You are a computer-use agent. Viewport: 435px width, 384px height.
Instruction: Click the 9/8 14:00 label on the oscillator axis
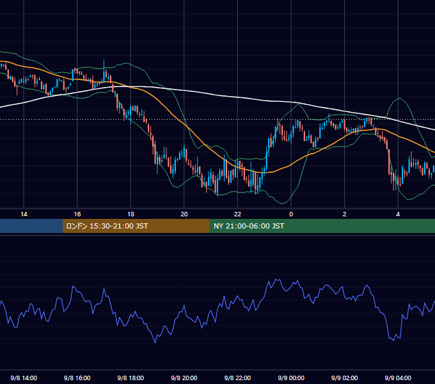pyautogui.click(x=24, y=378)
